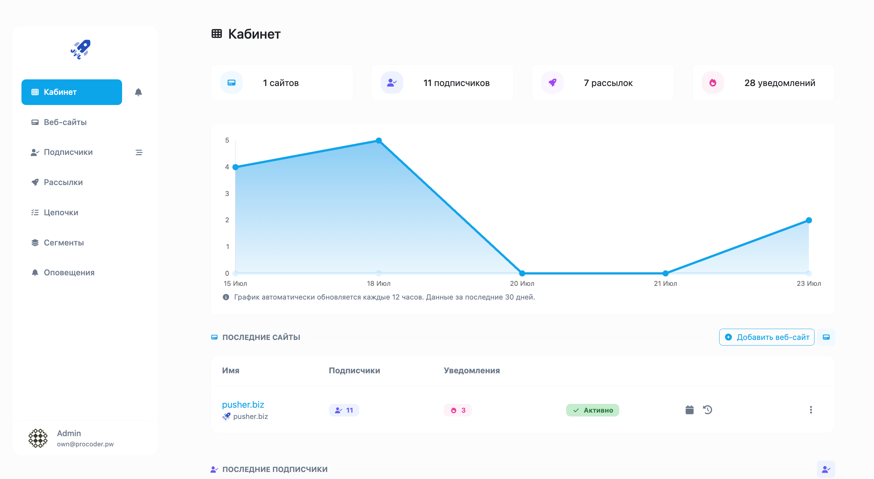This screenshot has width=874, height=479.
Task: Click the flame icon on уведомлений card
Action: click(x=712, y=83)
